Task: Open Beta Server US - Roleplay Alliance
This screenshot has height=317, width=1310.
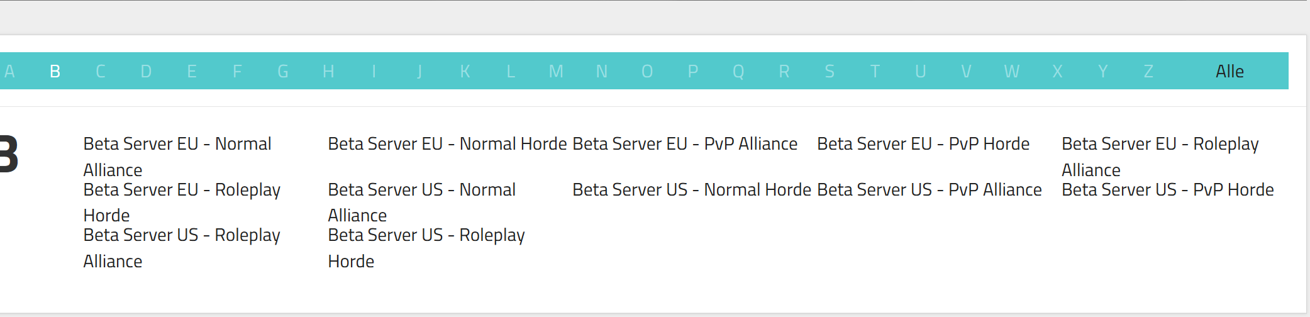Action: (182, 248)
